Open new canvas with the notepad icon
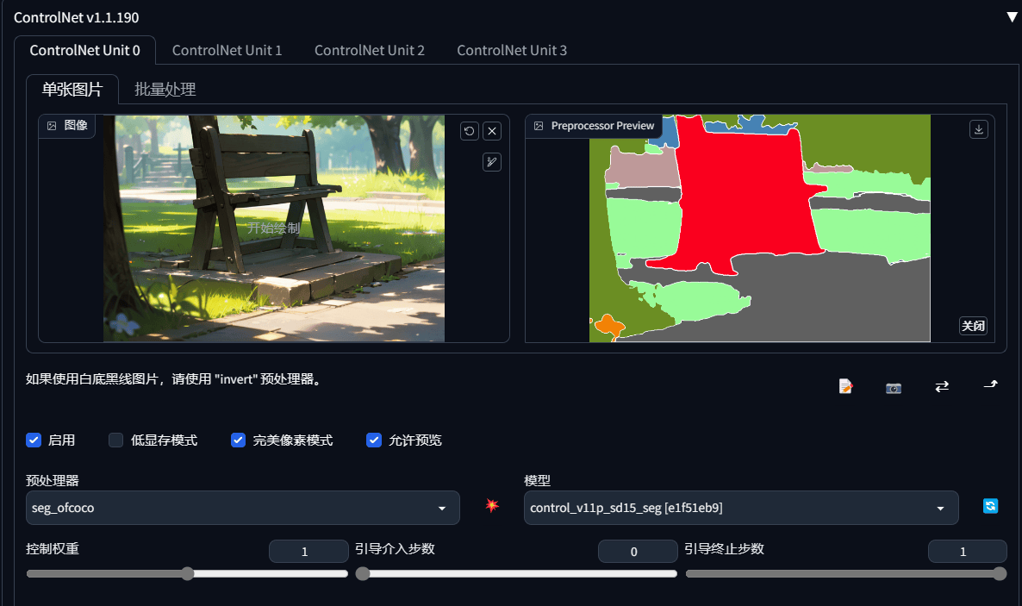The width and height of the screenshot is (1022, 606). pos(845,387)
